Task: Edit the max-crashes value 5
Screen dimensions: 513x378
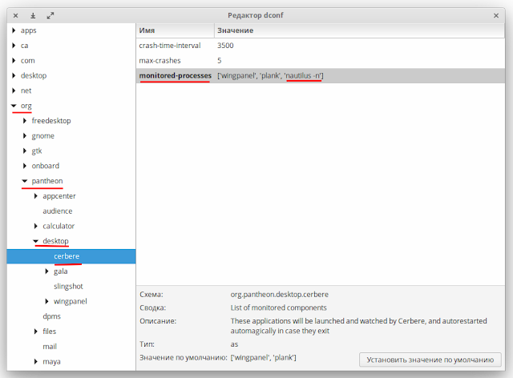Action: (x=220, y=61)
